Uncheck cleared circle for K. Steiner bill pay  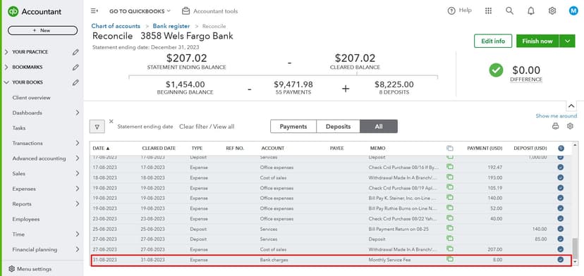561,198
